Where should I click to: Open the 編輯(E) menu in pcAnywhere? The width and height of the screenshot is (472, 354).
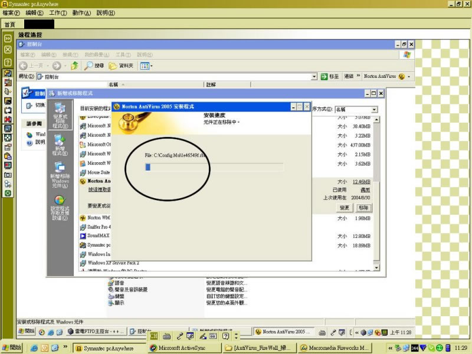(35, 13)
